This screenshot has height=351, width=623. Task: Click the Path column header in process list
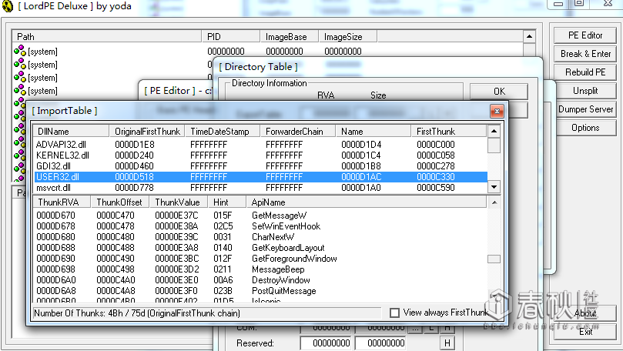[x=107, y=36]
